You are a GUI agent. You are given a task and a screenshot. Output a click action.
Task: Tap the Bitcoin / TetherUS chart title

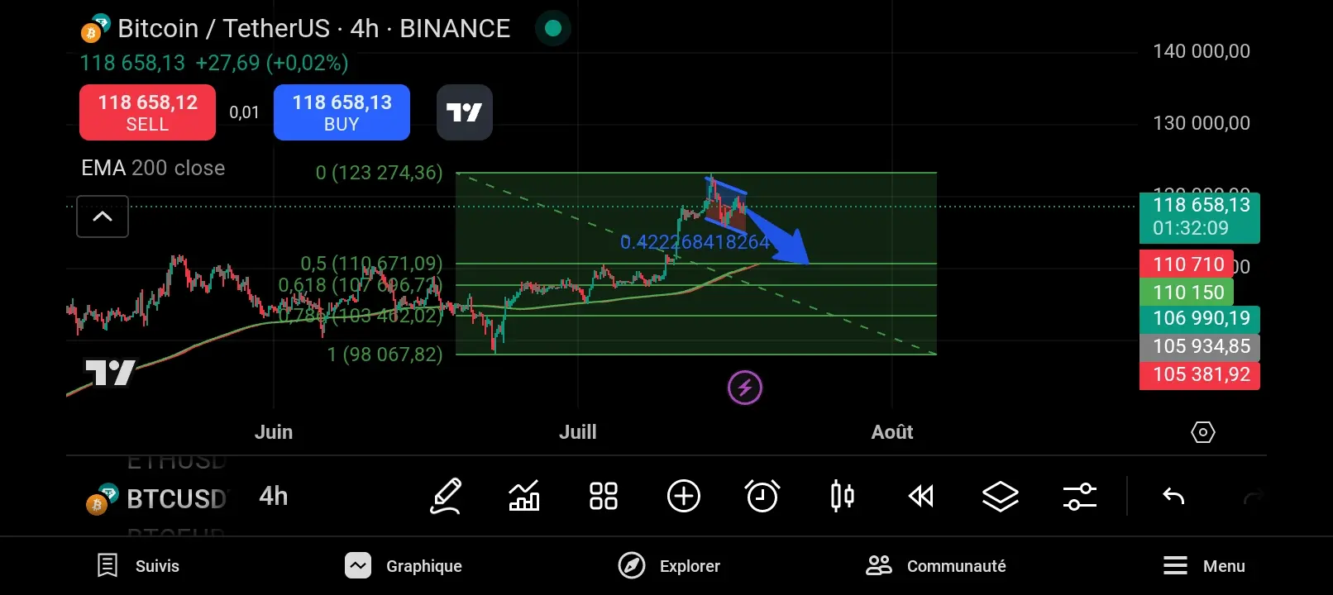[313, 28]
